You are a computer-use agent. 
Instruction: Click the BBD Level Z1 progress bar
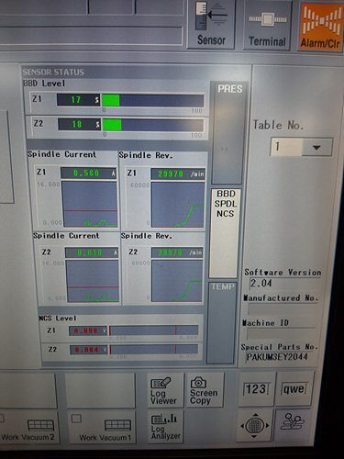[x=152, y=100]
